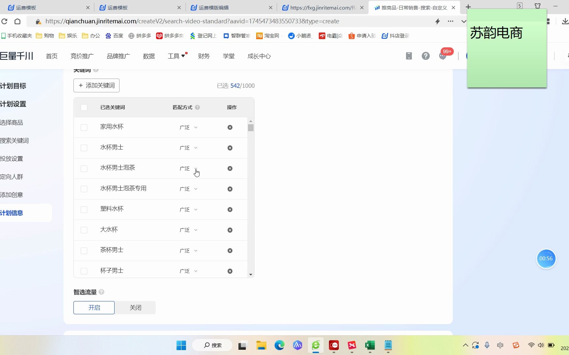
Task: Remove the 家用水杯 keyword
Action: 230,127
